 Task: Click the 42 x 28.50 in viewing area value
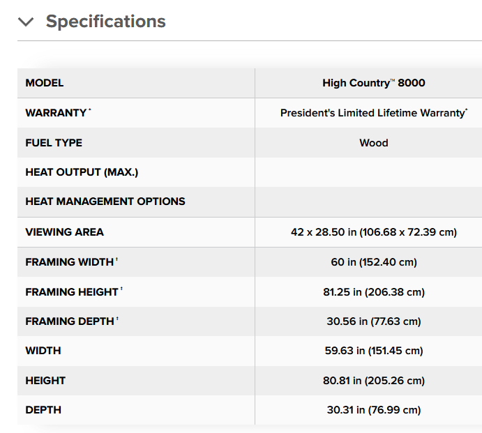[x=374, y=232]
